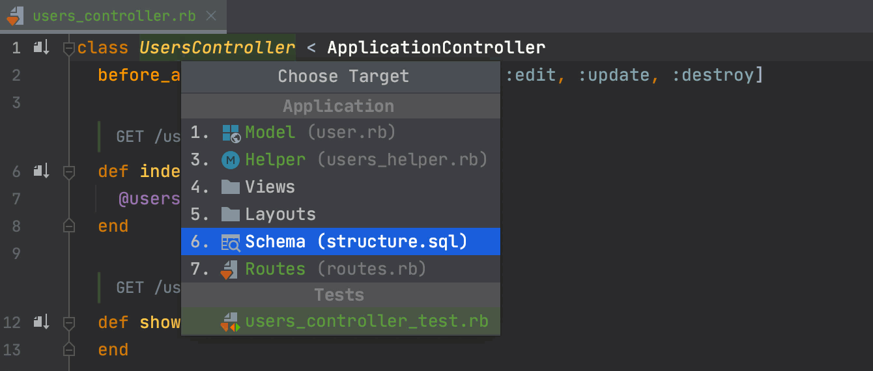The height and width of the screenshot is (371, 873).
Task: Click the Routes ruby file icon
Action: pyautogui.click(x=229, y=269)
